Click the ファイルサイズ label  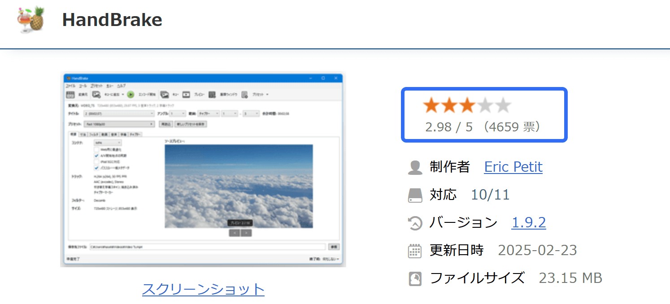click(x=477, y=278)
